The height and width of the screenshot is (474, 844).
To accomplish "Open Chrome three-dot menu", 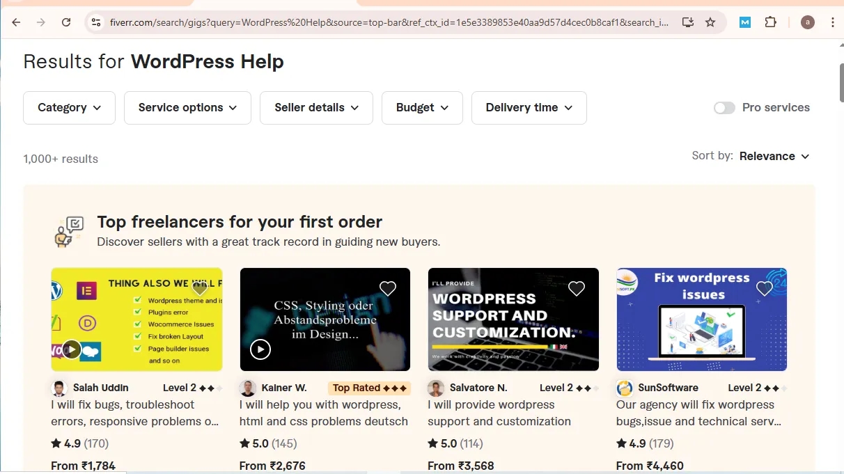I will click(x=833, y=22).
